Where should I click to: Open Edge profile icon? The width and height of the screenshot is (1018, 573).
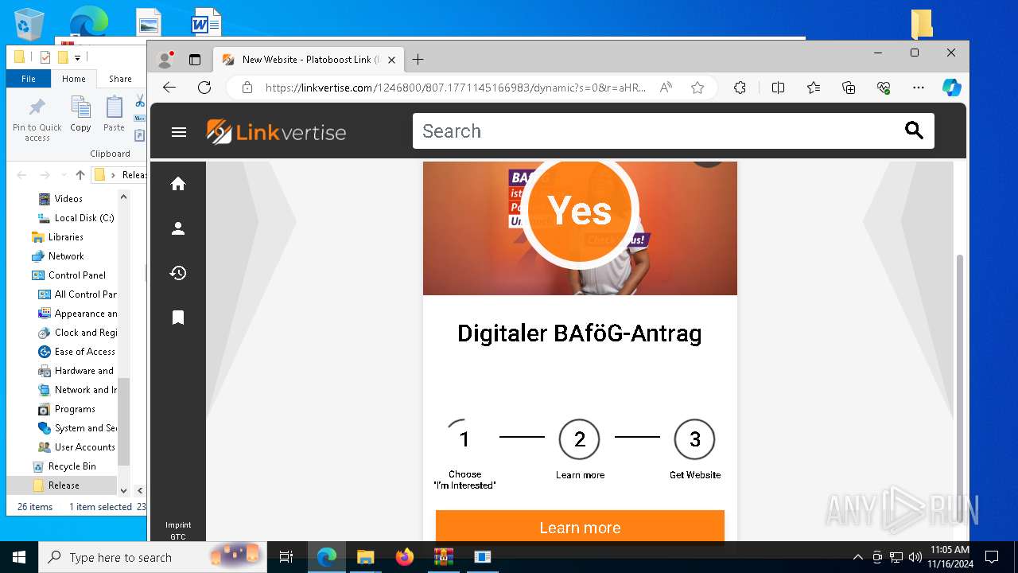[165, 60]
